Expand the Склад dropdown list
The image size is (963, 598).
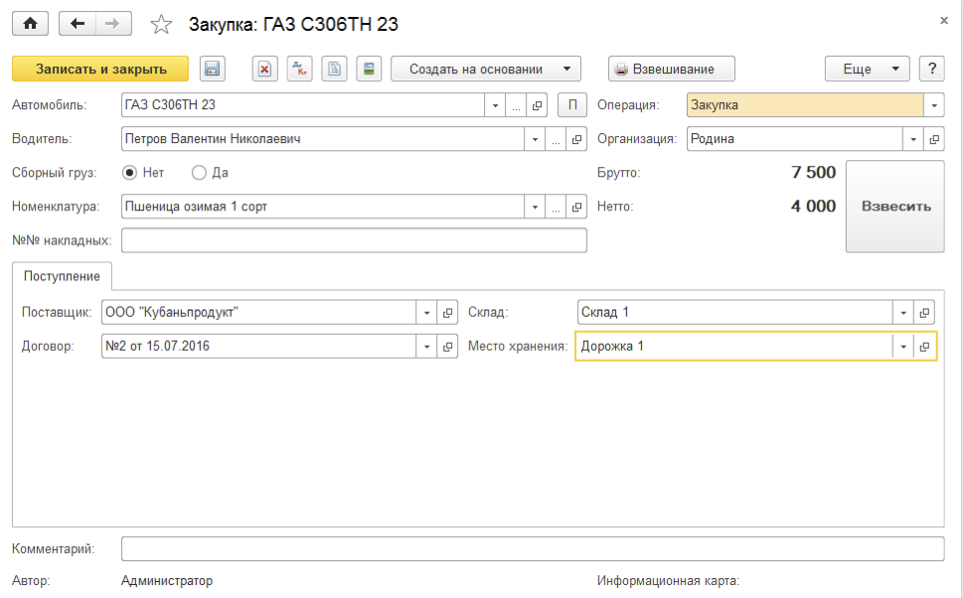coord(902,313)
